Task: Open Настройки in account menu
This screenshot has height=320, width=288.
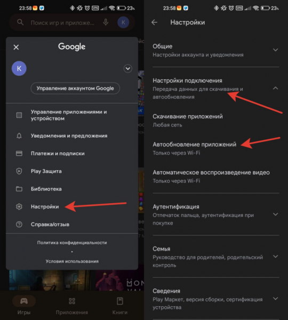Action: (x=72, y=206)
